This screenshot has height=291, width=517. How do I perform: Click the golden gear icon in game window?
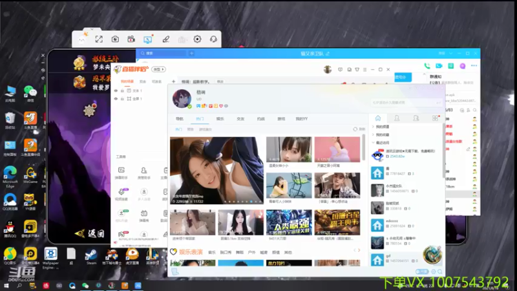(89, 111)
